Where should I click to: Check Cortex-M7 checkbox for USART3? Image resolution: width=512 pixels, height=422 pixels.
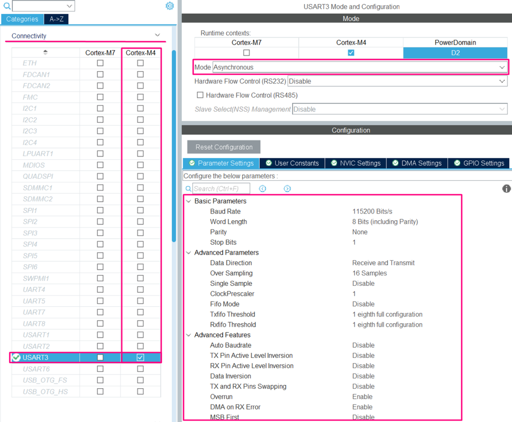[x=100, y=357]
